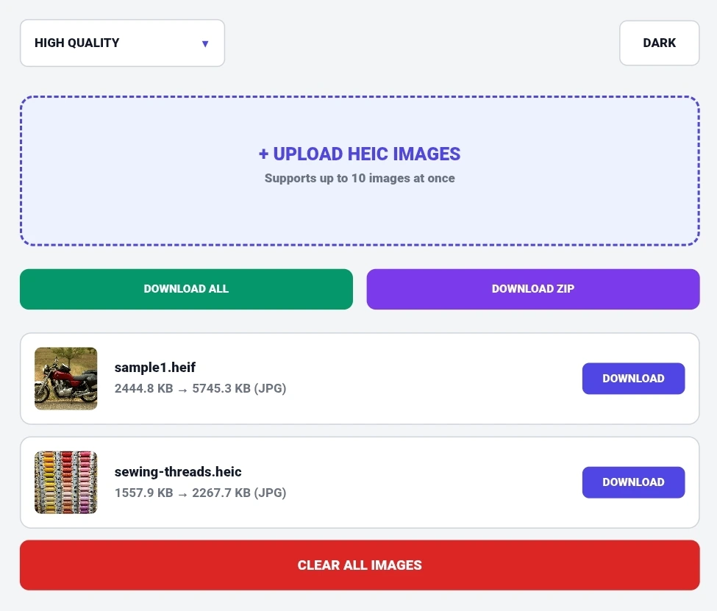Download the sewing-threads.heic converted file
This screenshot has width=717, height=611.
[x=633, y=482]
